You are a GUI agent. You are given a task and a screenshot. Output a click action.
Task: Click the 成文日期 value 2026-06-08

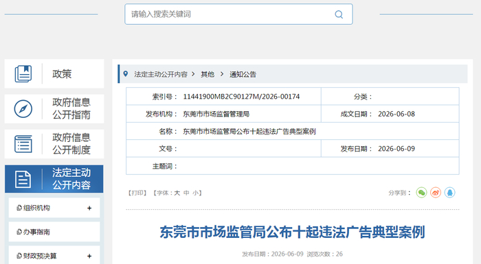tap(396, 115)
